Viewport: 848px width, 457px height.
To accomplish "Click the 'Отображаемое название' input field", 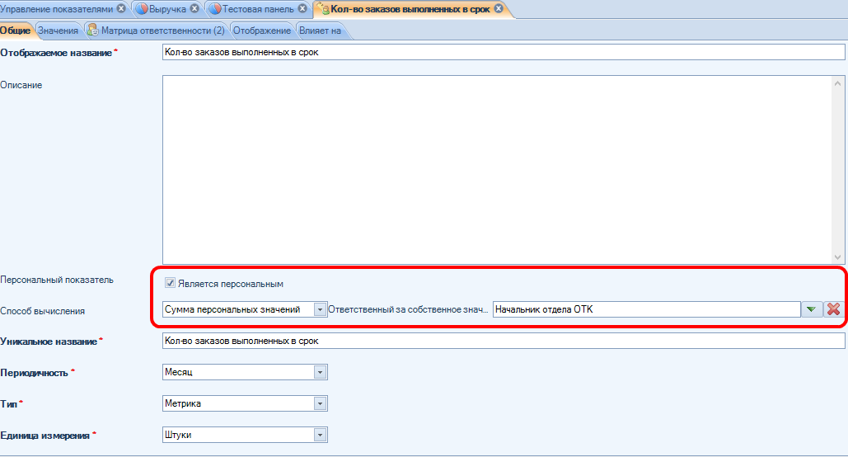I will click(504, 52).
